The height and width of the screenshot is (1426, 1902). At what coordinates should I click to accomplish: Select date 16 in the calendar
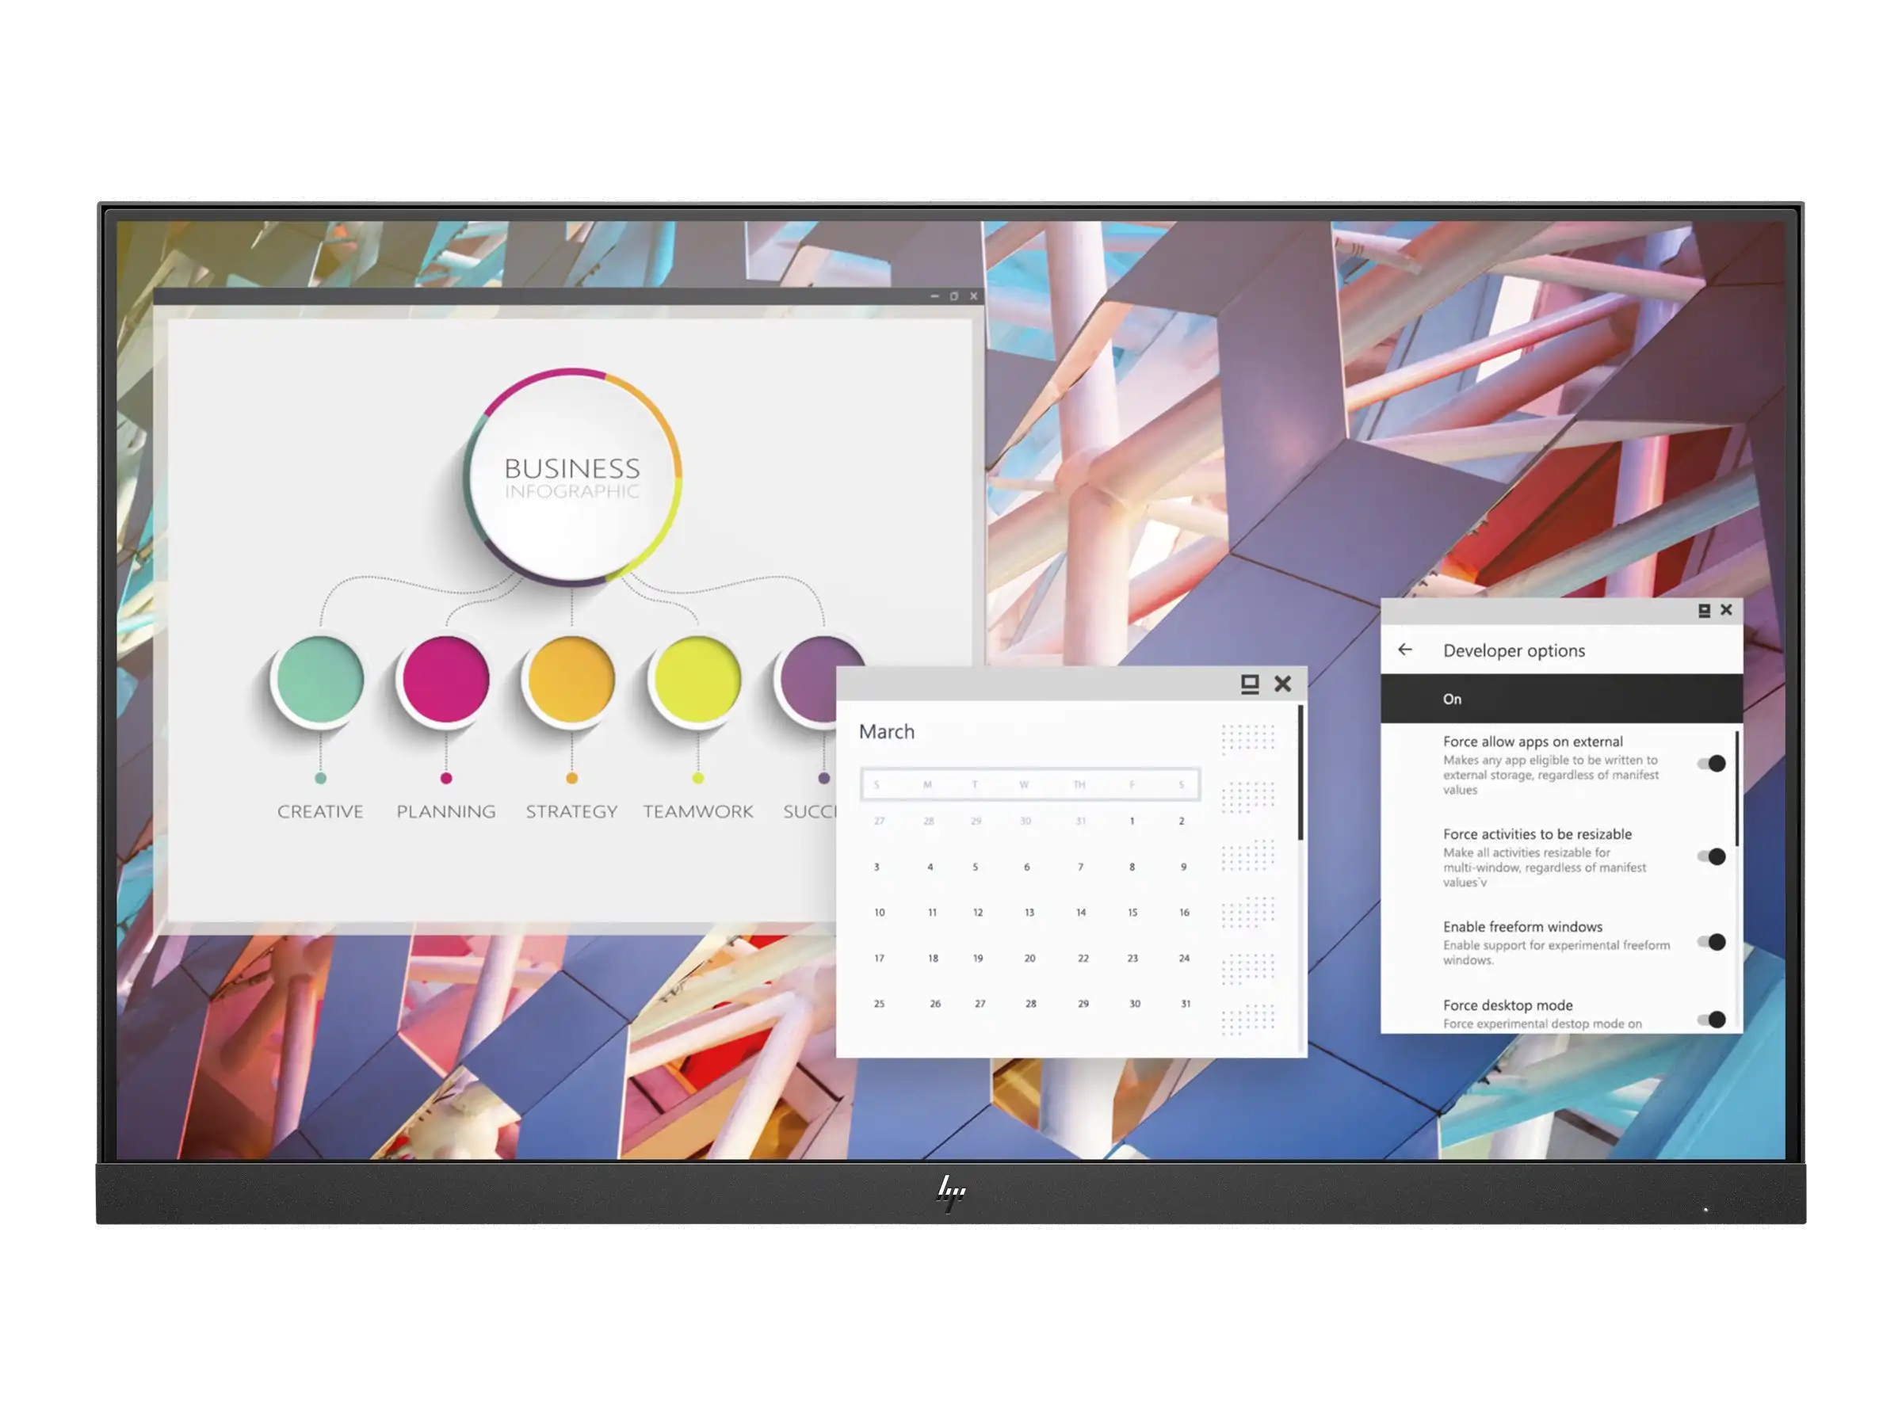1184,913
